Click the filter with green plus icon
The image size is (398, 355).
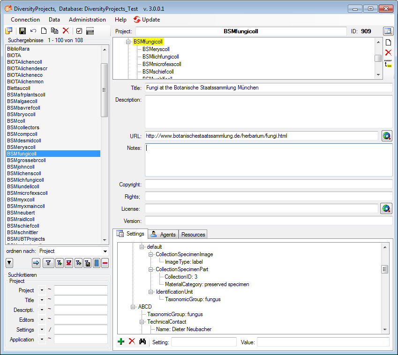pyautogui.click(x=60, y=263)
